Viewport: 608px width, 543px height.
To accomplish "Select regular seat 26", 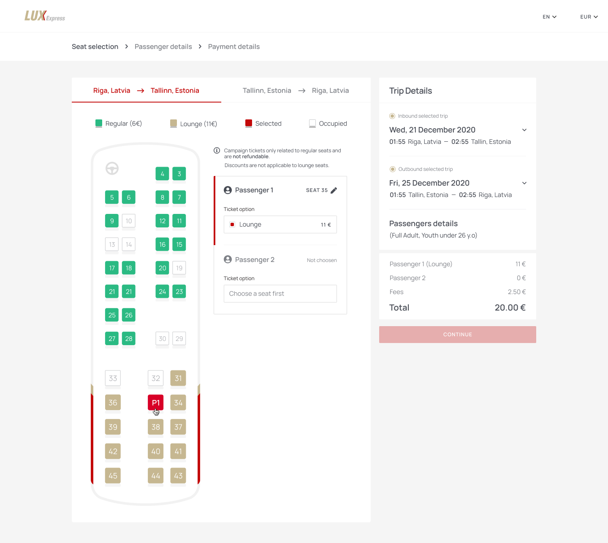I will pyautogui.click(x=129, y=315).
